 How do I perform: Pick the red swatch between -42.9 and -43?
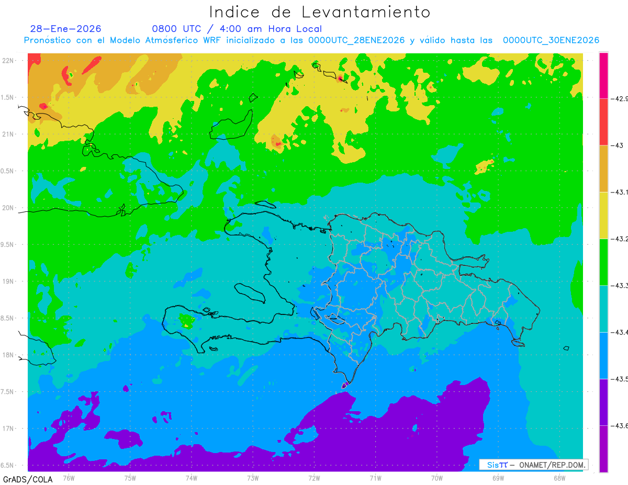point(603,122)
